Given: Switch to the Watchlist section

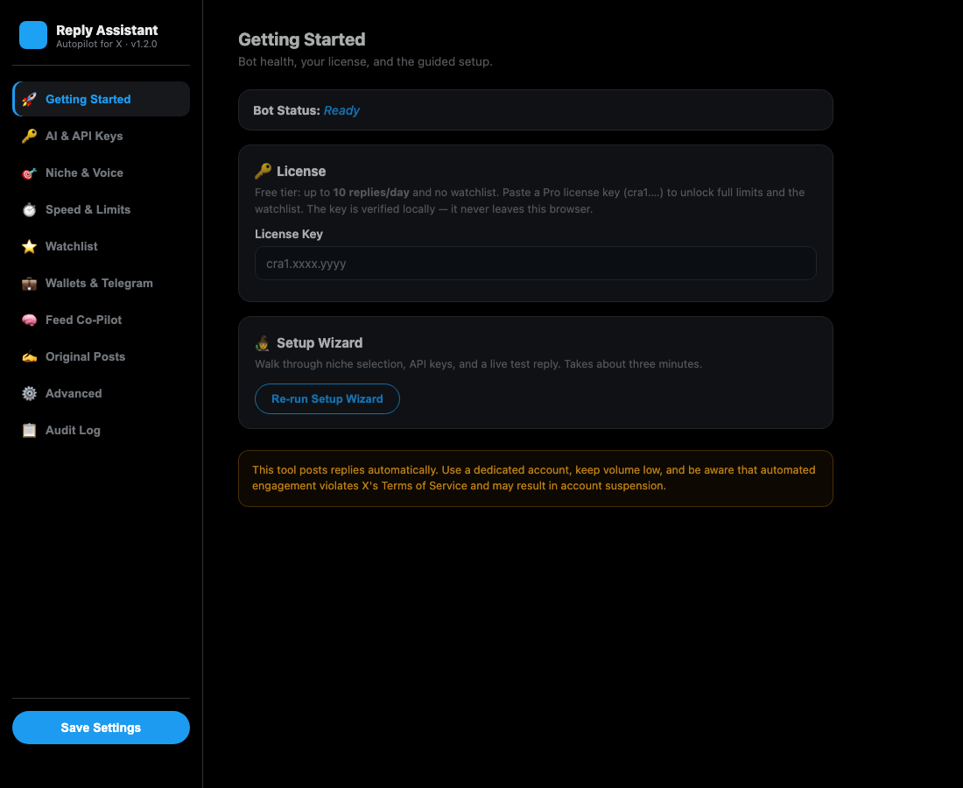Looking at the screenshot, I should [x=102, y=246].
